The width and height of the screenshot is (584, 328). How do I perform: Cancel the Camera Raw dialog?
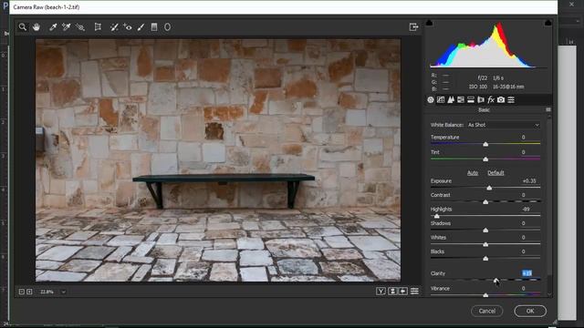click(x=486, y=311)
